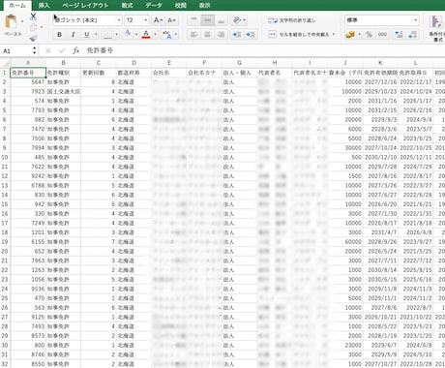Open the merge cells dropdown arrow
Screen dimensions: 445x368
point(334,34)
